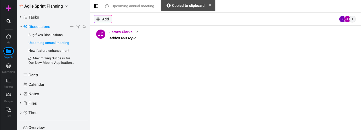Filter discussions using the funnel icon
The width and height of the screenshot is (361, 130).
(x=78, y=27)
